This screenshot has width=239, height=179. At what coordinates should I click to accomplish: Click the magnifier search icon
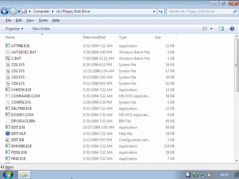point(235,11)
